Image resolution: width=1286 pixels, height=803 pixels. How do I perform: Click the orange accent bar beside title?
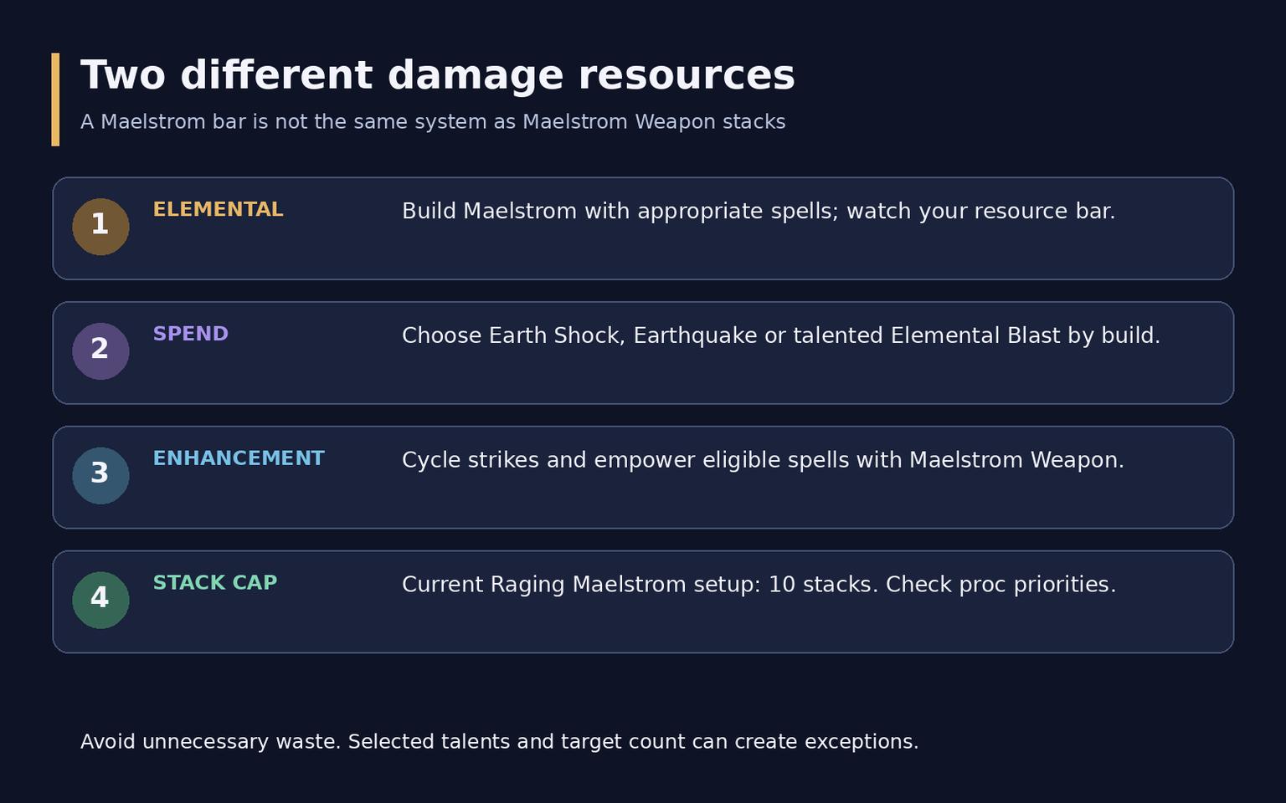click(x=55, y=100)
